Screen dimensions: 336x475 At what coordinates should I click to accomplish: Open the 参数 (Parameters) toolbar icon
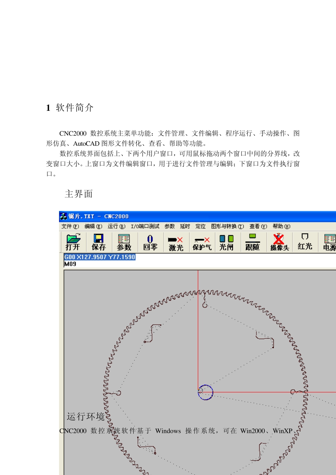(124, 242)
